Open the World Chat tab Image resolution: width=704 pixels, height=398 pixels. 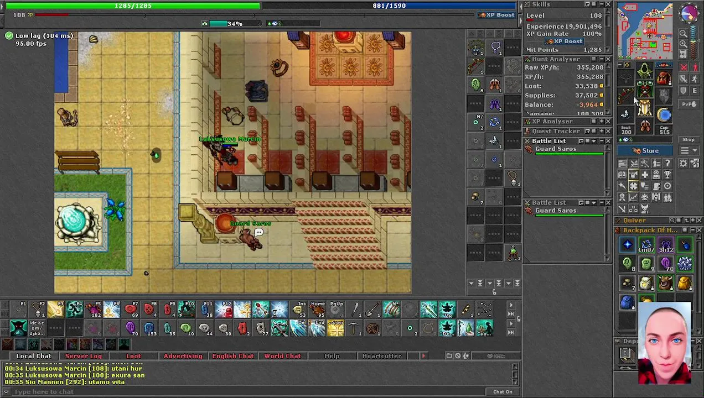tap(282, 356)
